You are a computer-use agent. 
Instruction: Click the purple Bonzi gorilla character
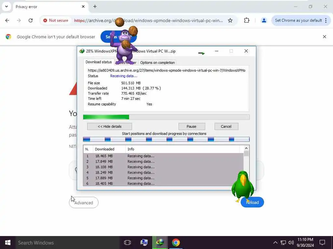tap(125, 47)
